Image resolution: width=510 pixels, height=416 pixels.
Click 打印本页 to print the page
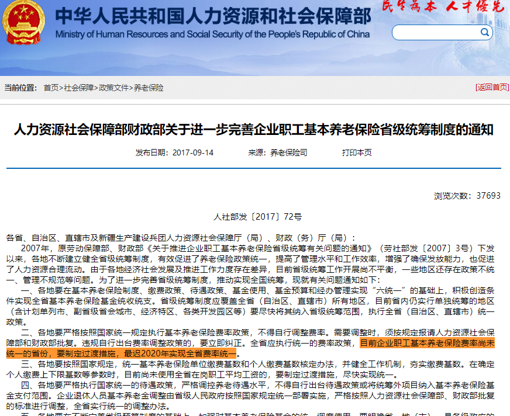pos(357,152)
